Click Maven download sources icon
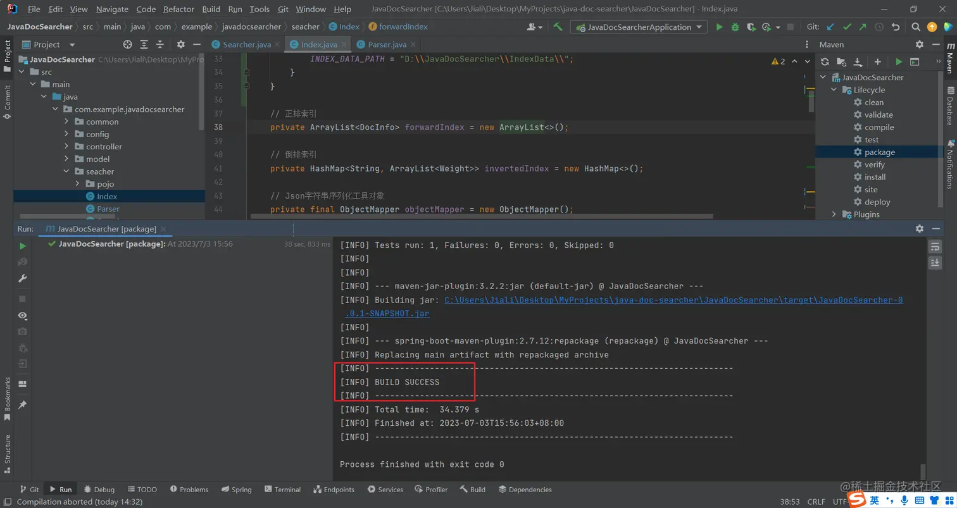Screen dimensions: 957x508 tap(858, 61)
